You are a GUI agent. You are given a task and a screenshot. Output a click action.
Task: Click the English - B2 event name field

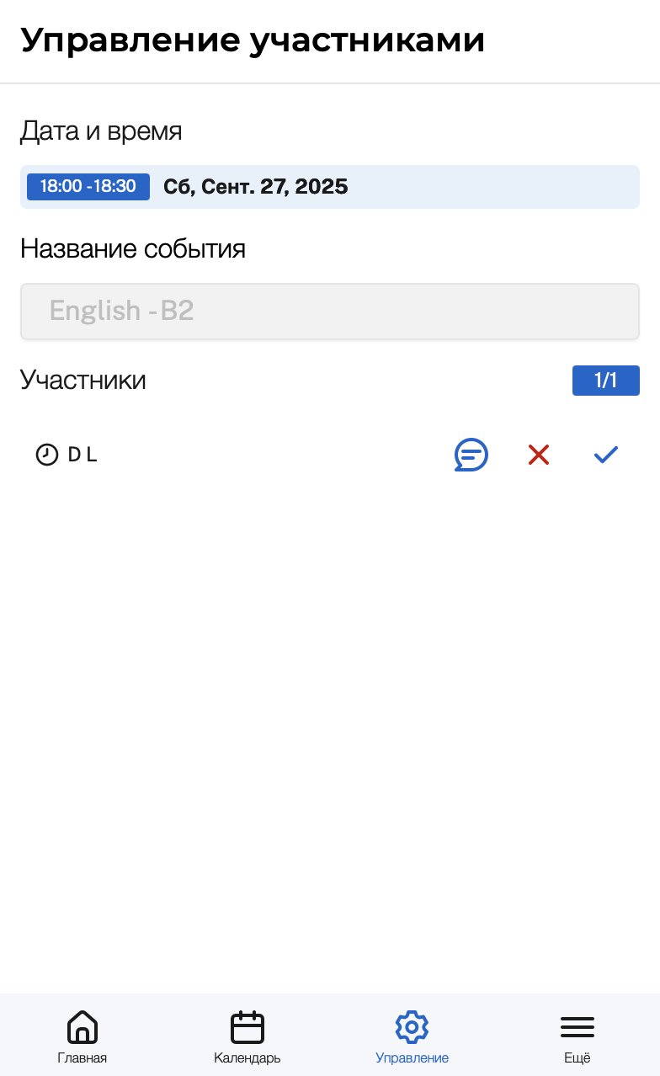(329, 312)
